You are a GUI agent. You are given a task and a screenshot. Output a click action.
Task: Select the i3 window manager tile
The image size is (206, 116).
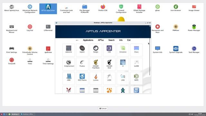point(123,64)
